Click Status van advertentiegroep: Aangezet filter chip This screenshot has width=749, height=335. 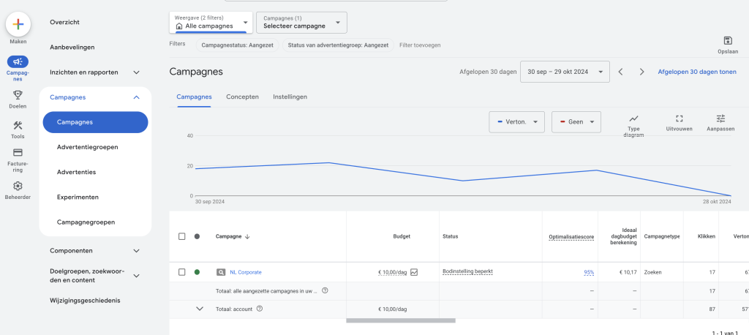click(x=338, y=45)
